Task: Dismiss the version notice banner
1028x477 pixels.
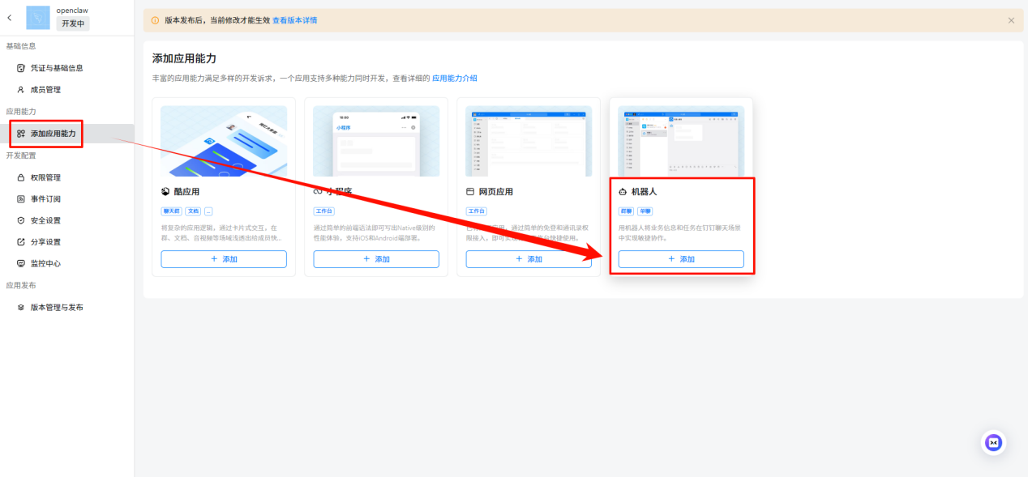Action: 1011,20
